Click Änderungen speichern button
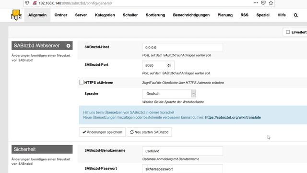This screenshot has width=307, height=173. point(102,132)
